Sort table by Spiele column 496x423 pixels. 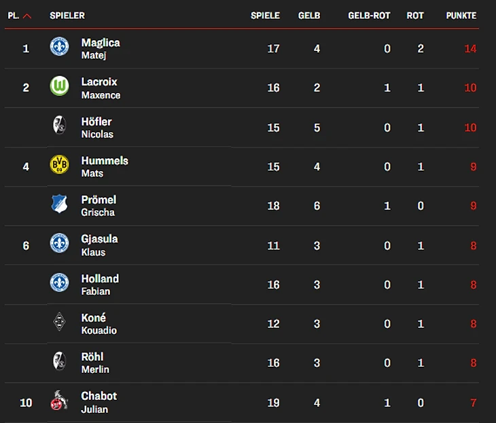pos(265,16)
